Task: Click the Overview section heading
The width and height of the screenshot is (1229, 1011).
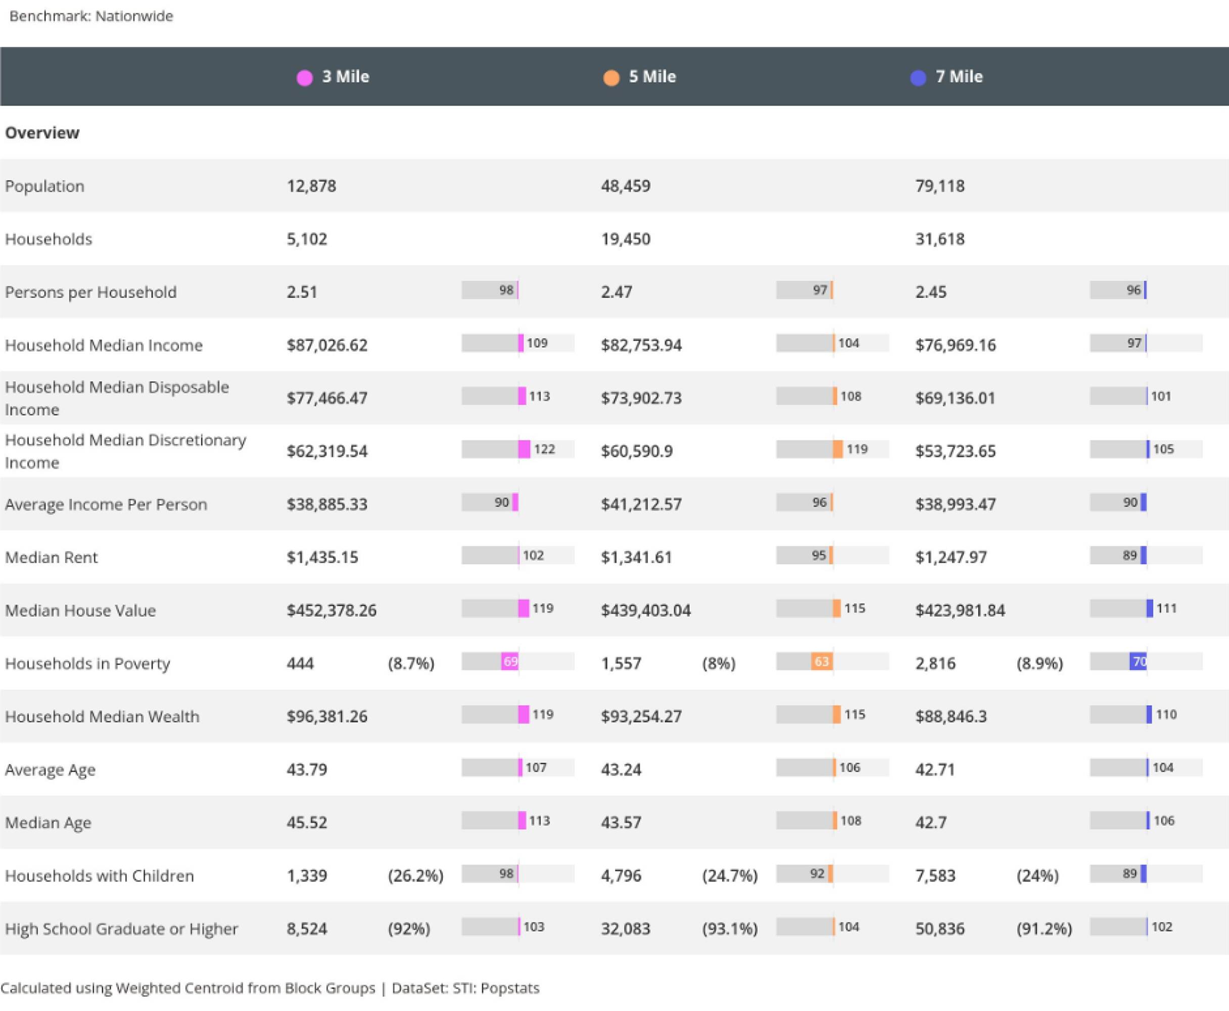Action: (42, 133)
